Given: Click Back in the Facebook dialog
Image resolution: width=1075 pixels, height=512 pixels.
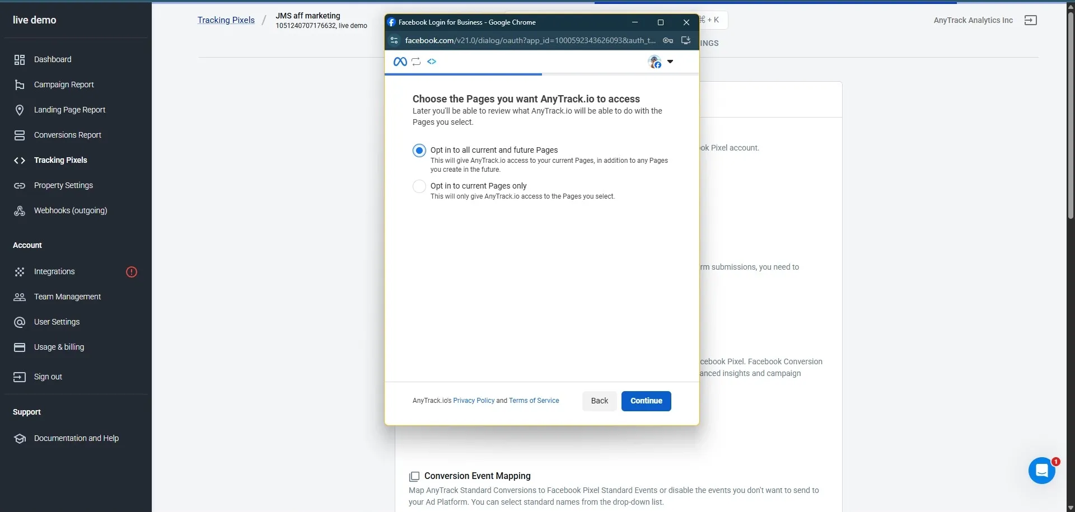Looking at the screenshot, I should 599,401.
